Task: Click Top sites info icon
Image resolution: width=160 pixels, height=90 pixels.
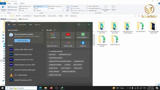Action: (54, 30)
